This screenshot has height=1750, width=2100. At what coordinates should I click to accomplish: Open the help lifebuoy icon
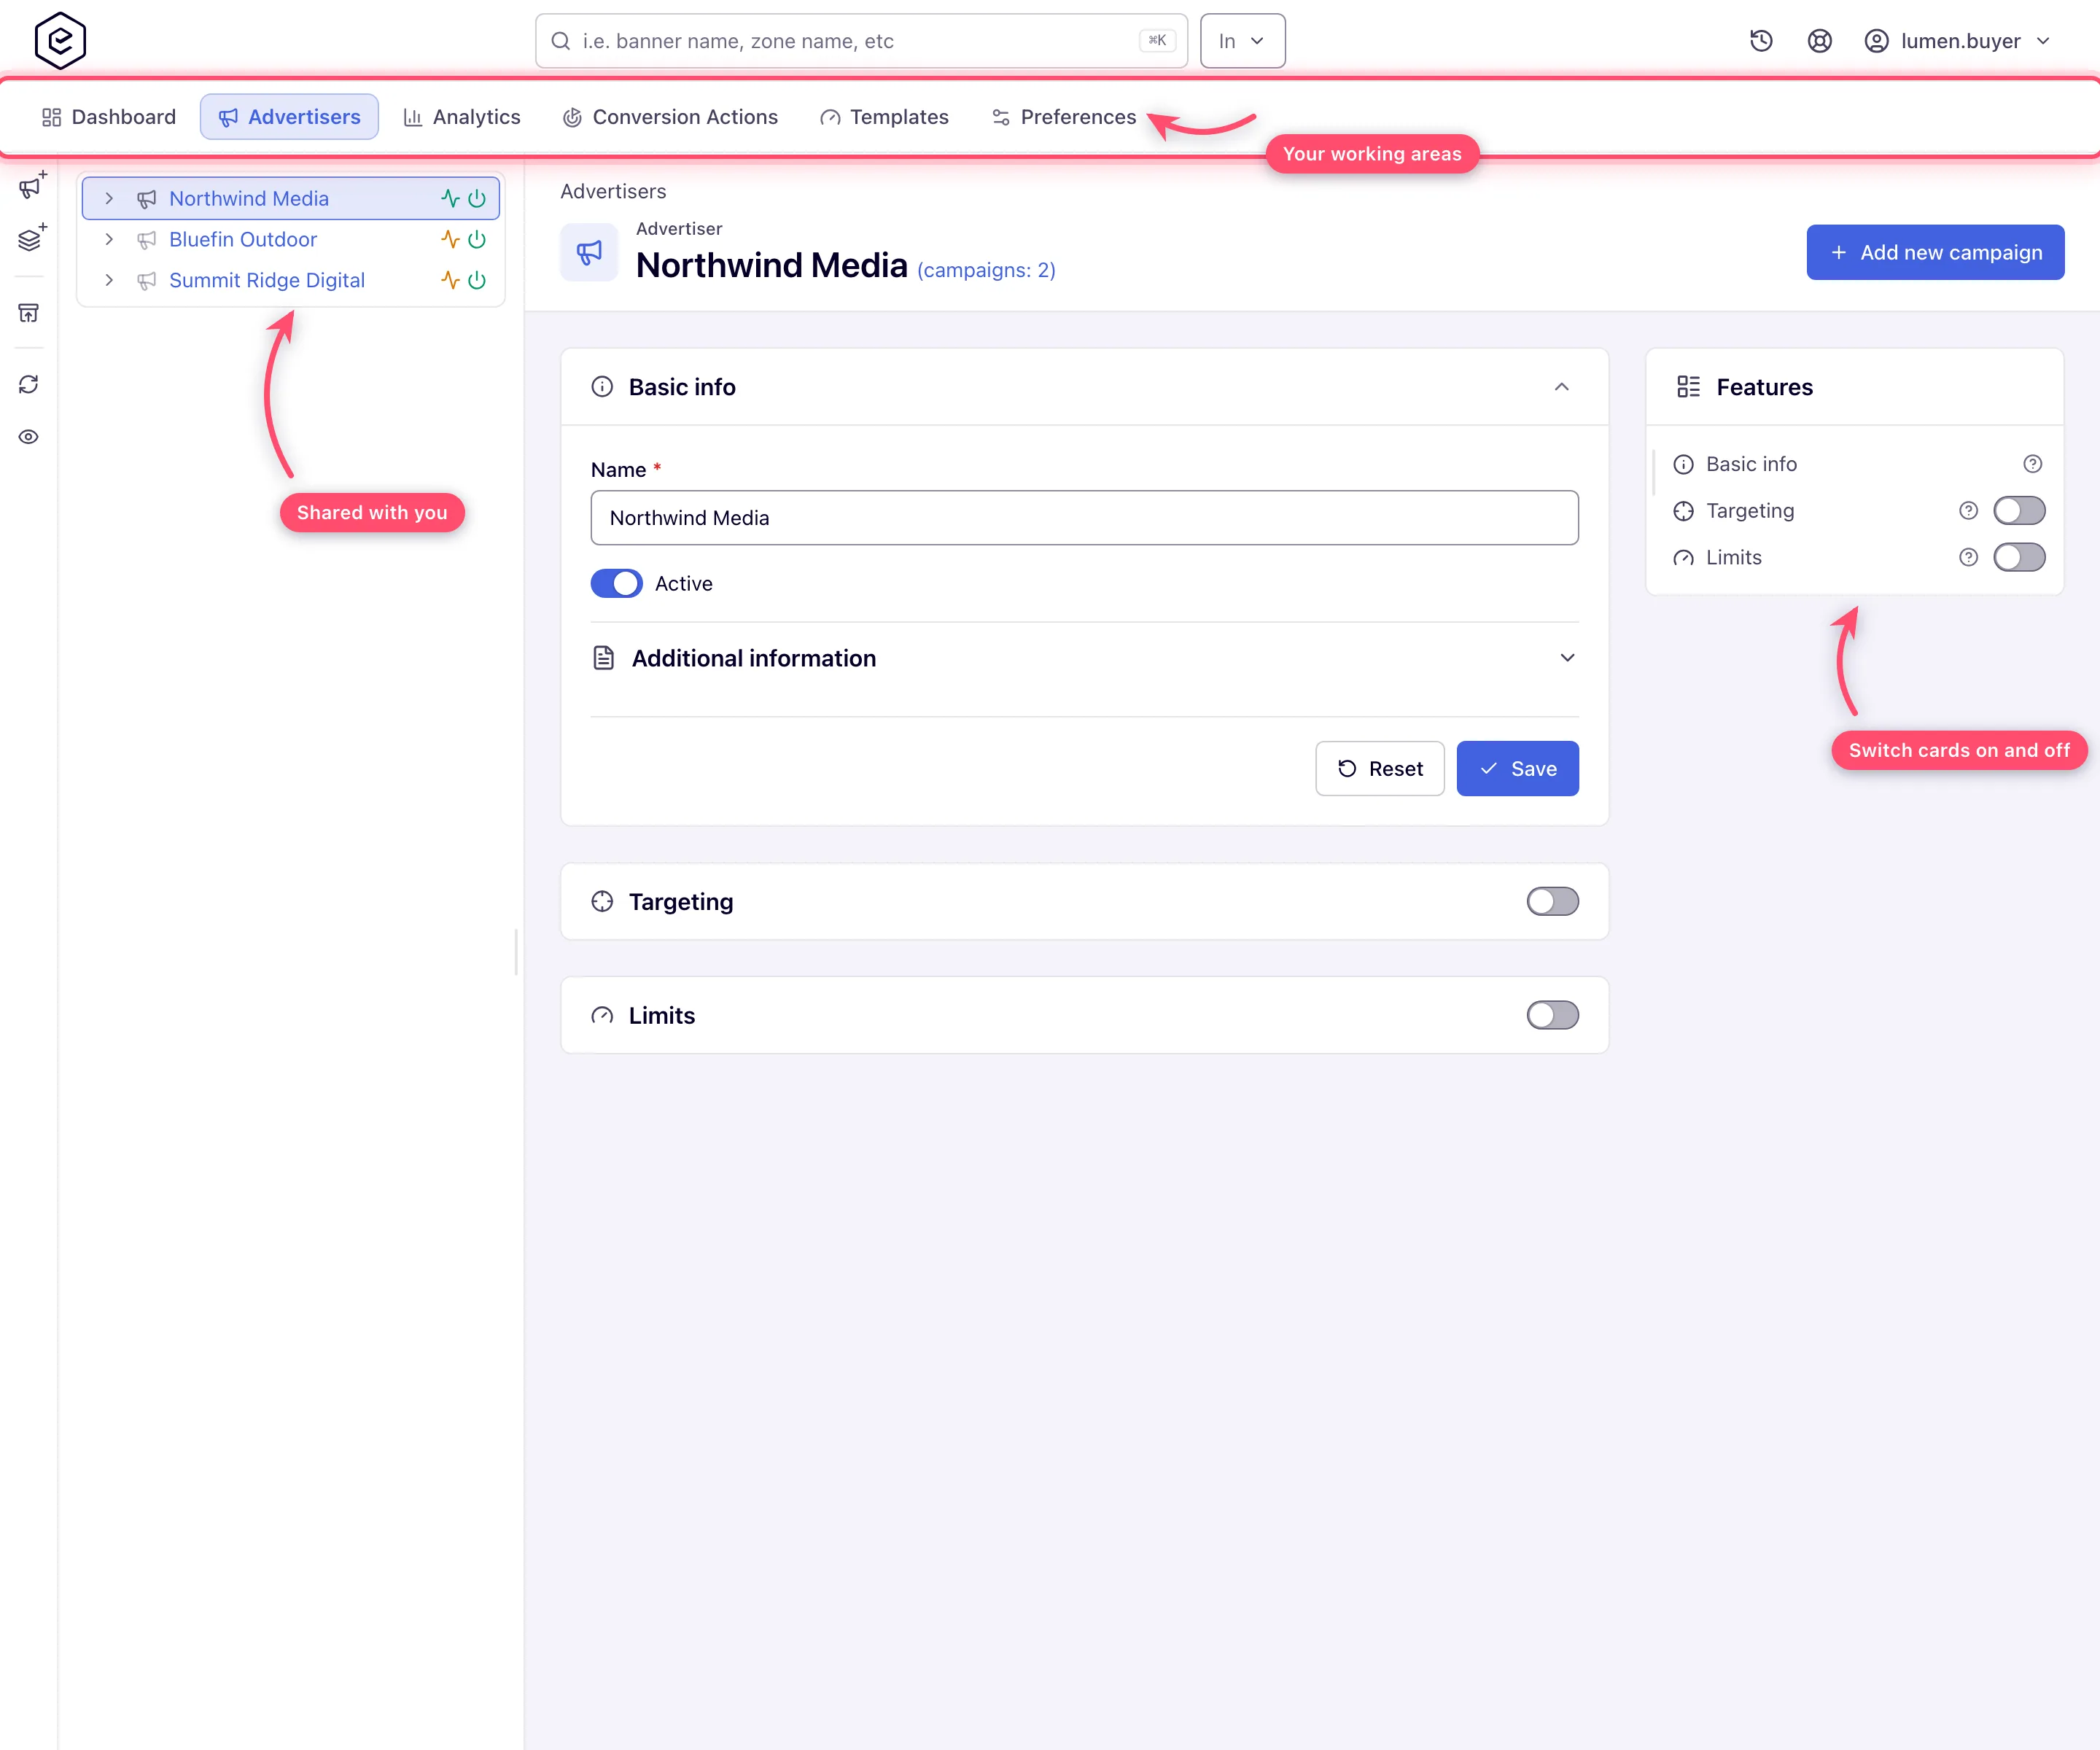tap(1819, 41)
